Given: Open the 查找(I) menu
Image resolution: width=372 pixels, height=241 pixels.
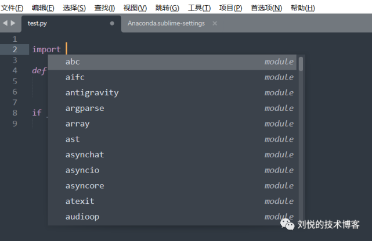Looking at the screenshot, I should 104,8.
